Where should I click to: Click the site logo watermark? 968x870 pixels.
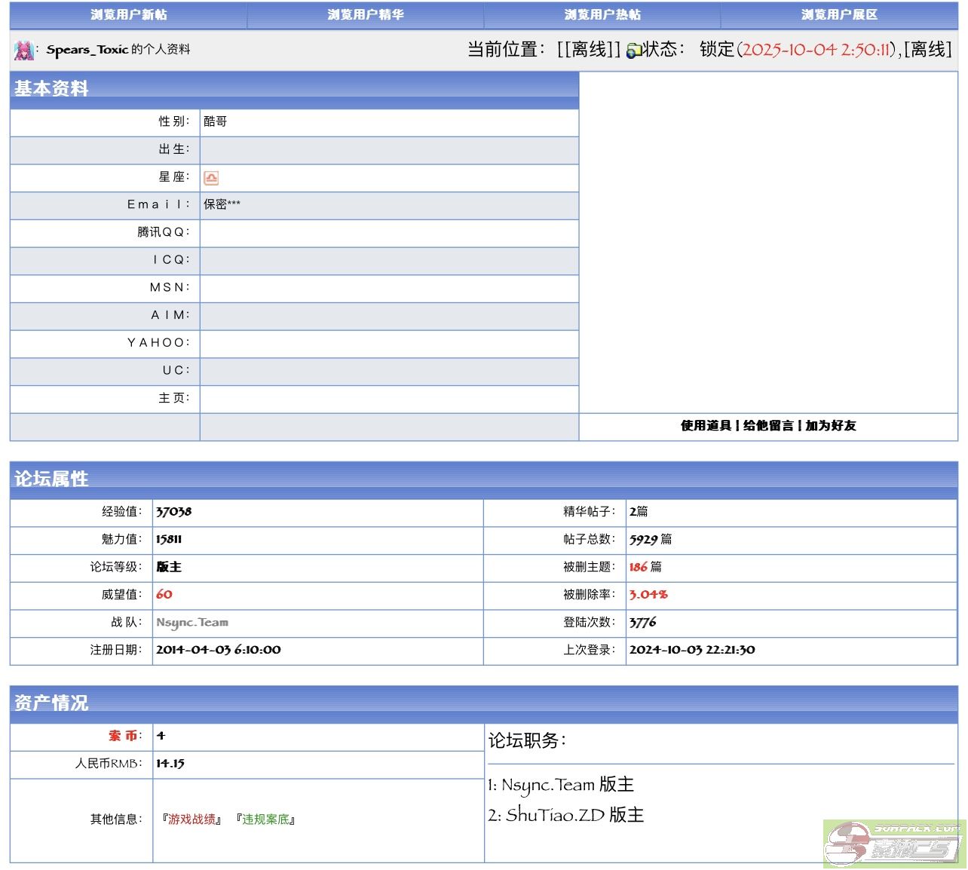894,844
